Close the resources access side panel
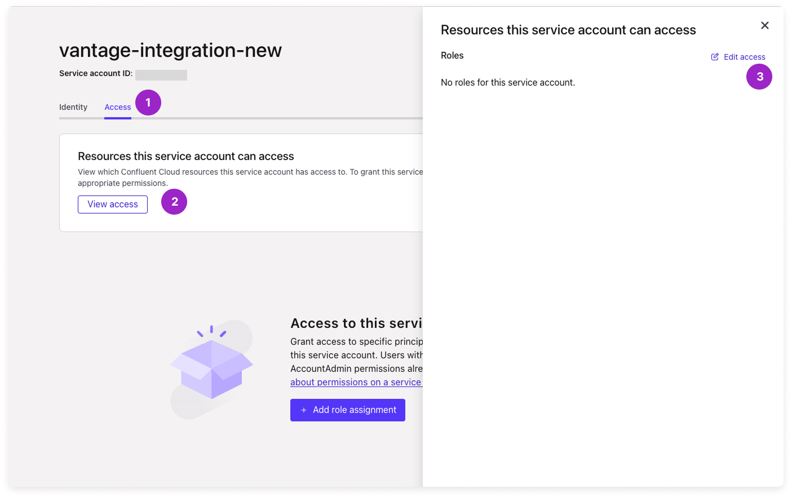Viewport: 792px width, 498px height. [764, 25]
